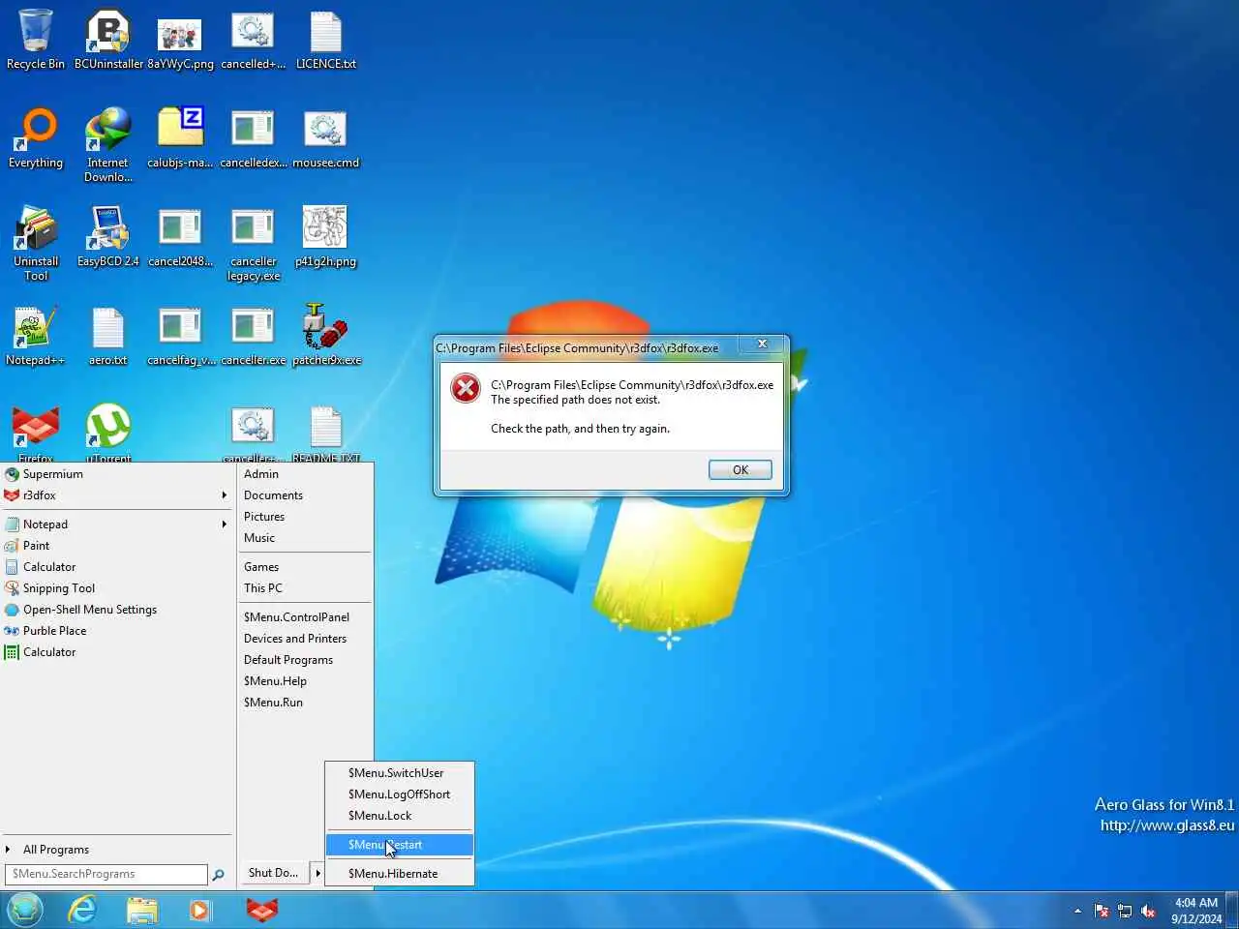
Task: Click the Shut Do... button
Action: (274, 873)
